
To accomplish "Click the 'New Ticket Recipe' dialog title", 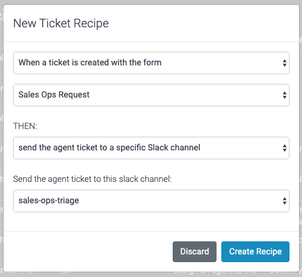I will click(61, 23).
